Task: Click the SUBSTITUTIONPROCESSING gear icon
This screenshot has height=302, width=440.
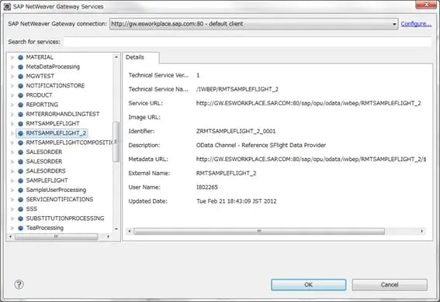Action: tap(20, 218)
